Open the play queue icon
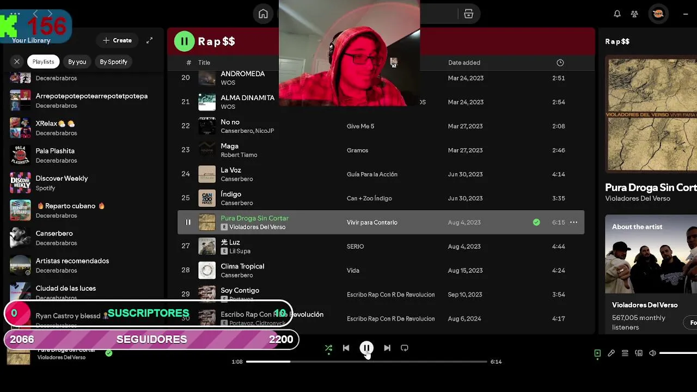This screenshot has height=392, width=697. coord(625,353)
